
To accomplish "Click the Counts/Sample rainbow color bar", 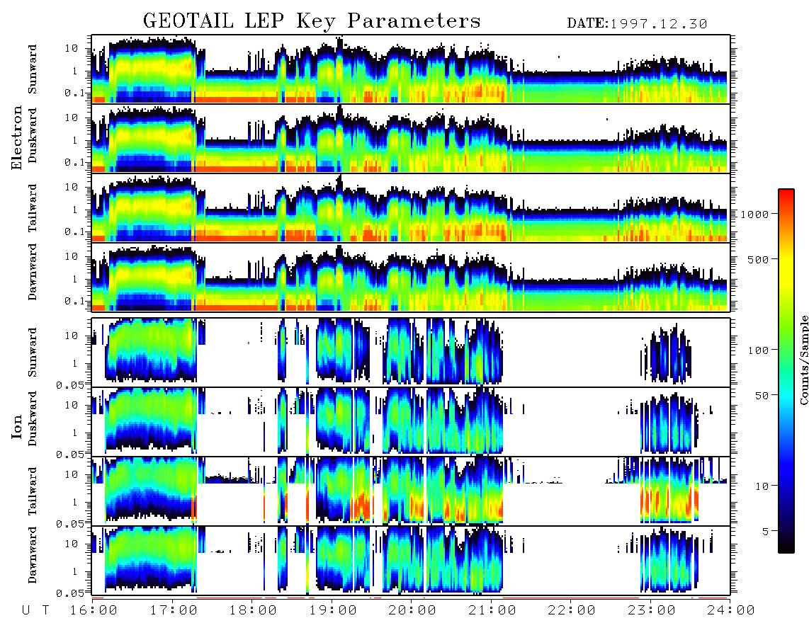I will 786,371.
